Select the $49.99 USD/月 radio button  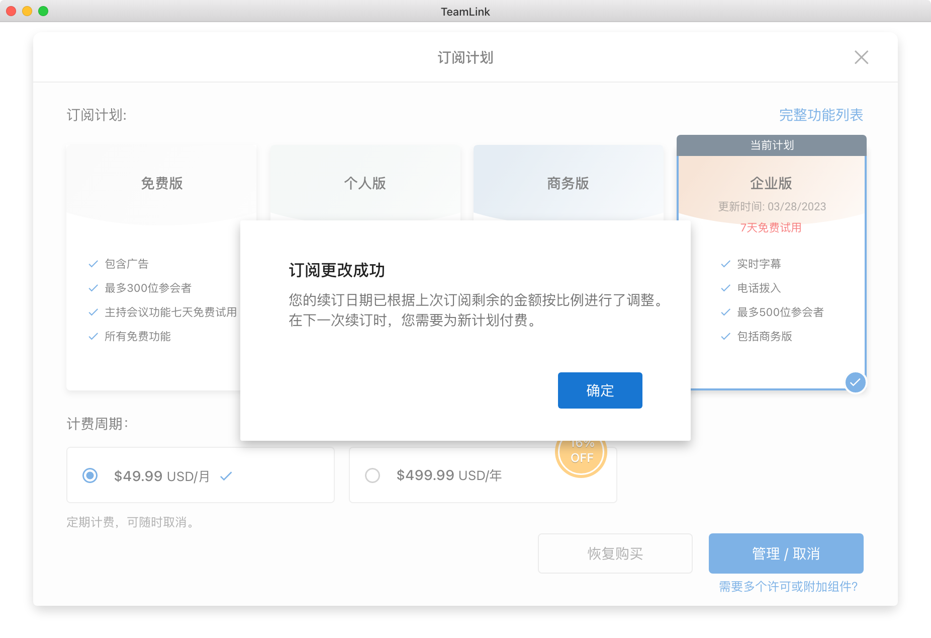90,475
